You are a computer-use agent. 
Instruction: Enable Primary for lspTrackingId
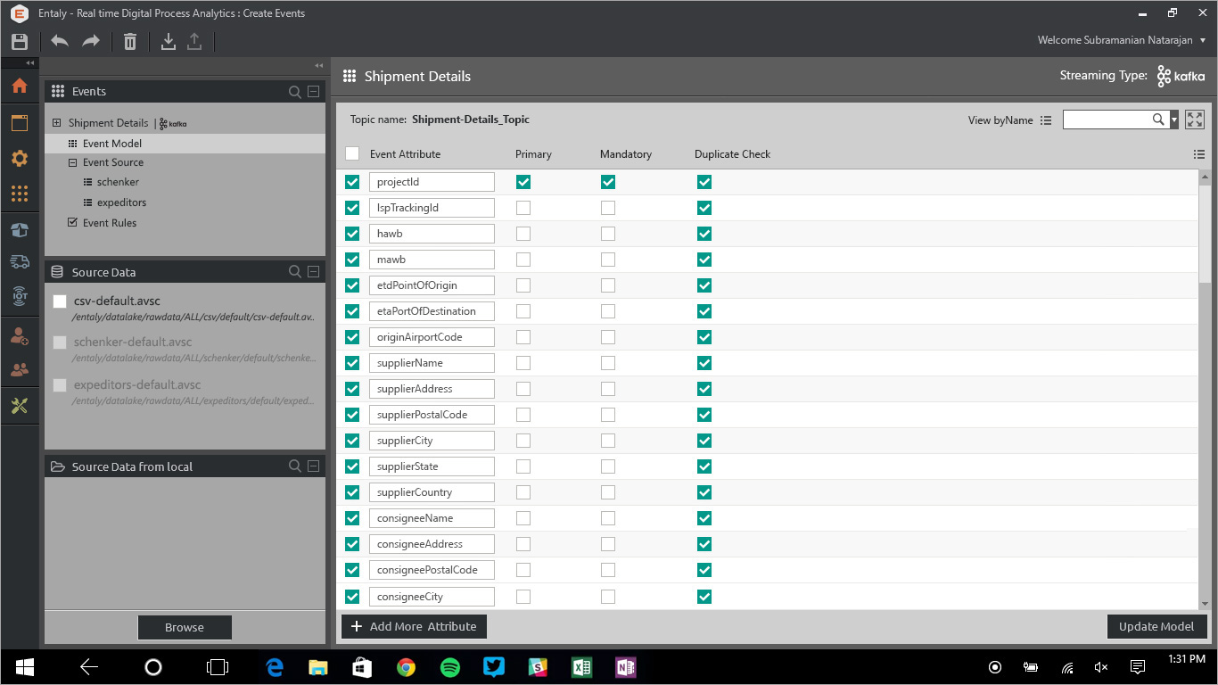523,208
